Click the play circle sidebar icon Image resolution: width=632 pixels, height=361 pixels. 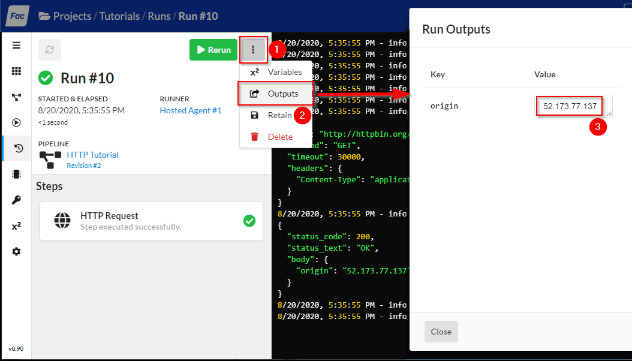16,123
